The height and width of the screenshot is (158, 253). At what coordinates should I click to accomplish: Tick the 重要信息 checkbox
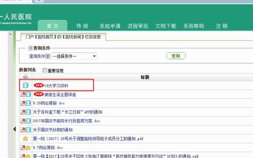[45, 70]
